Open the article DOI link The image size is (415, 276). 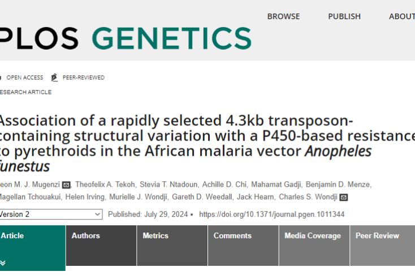tap(272, 214)
